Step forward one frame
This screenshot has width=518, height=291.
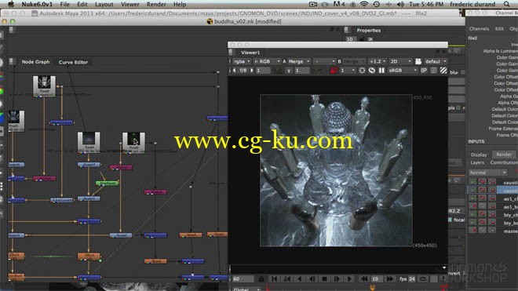pos(337,279)
